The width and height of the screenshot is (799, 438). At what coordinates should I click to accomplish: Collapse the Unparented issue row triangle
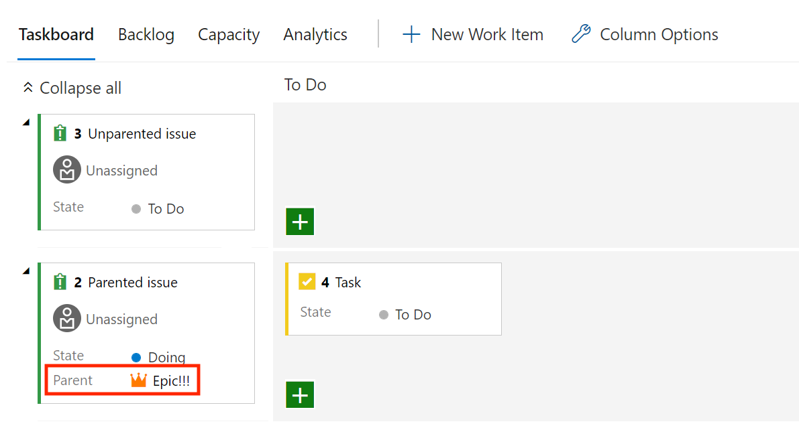tap(26, 122)
